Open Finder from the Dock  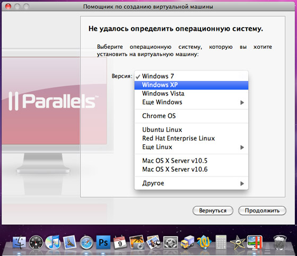pos(19,242)
